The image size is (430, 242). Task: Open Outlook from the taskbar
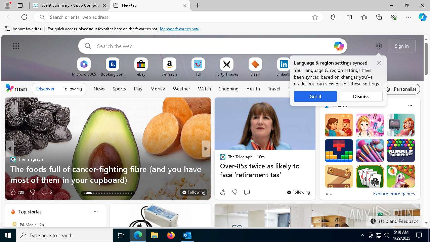(187, 235)
